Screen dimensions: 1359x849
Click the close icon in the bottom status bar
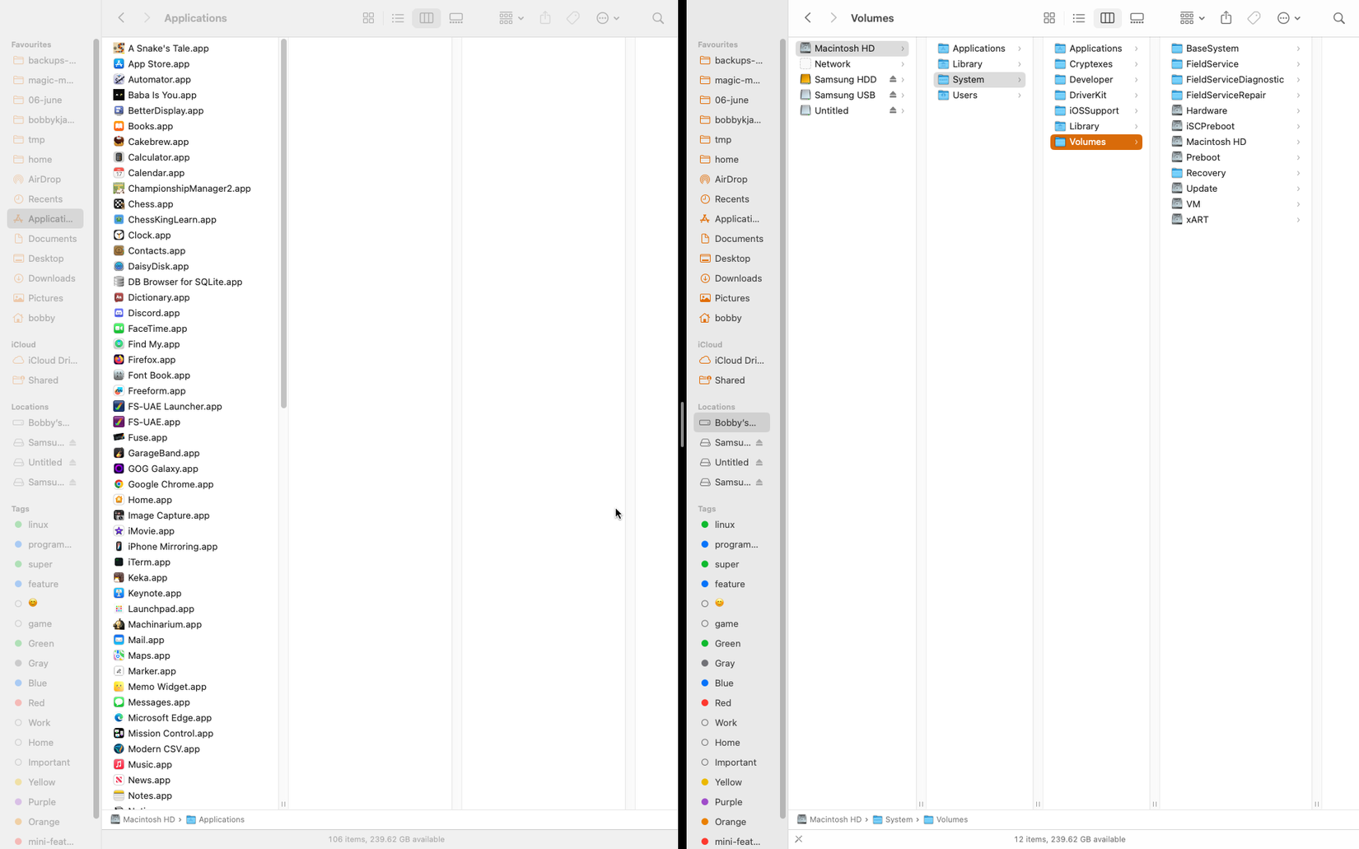798,839
